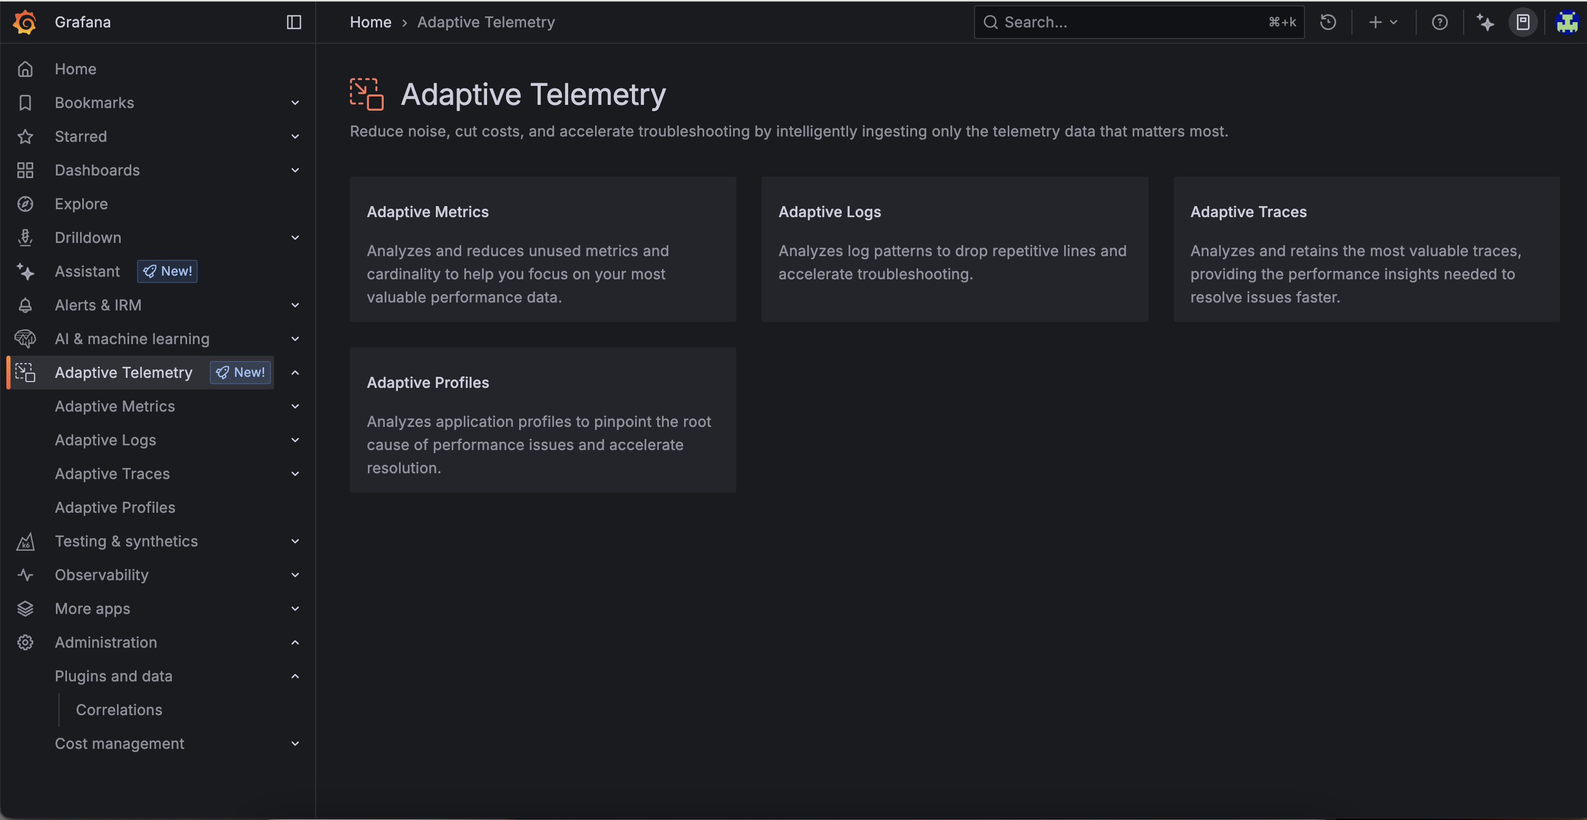Open Grafana Assistant sparkle icon in top bar

tap(1485, 22)
